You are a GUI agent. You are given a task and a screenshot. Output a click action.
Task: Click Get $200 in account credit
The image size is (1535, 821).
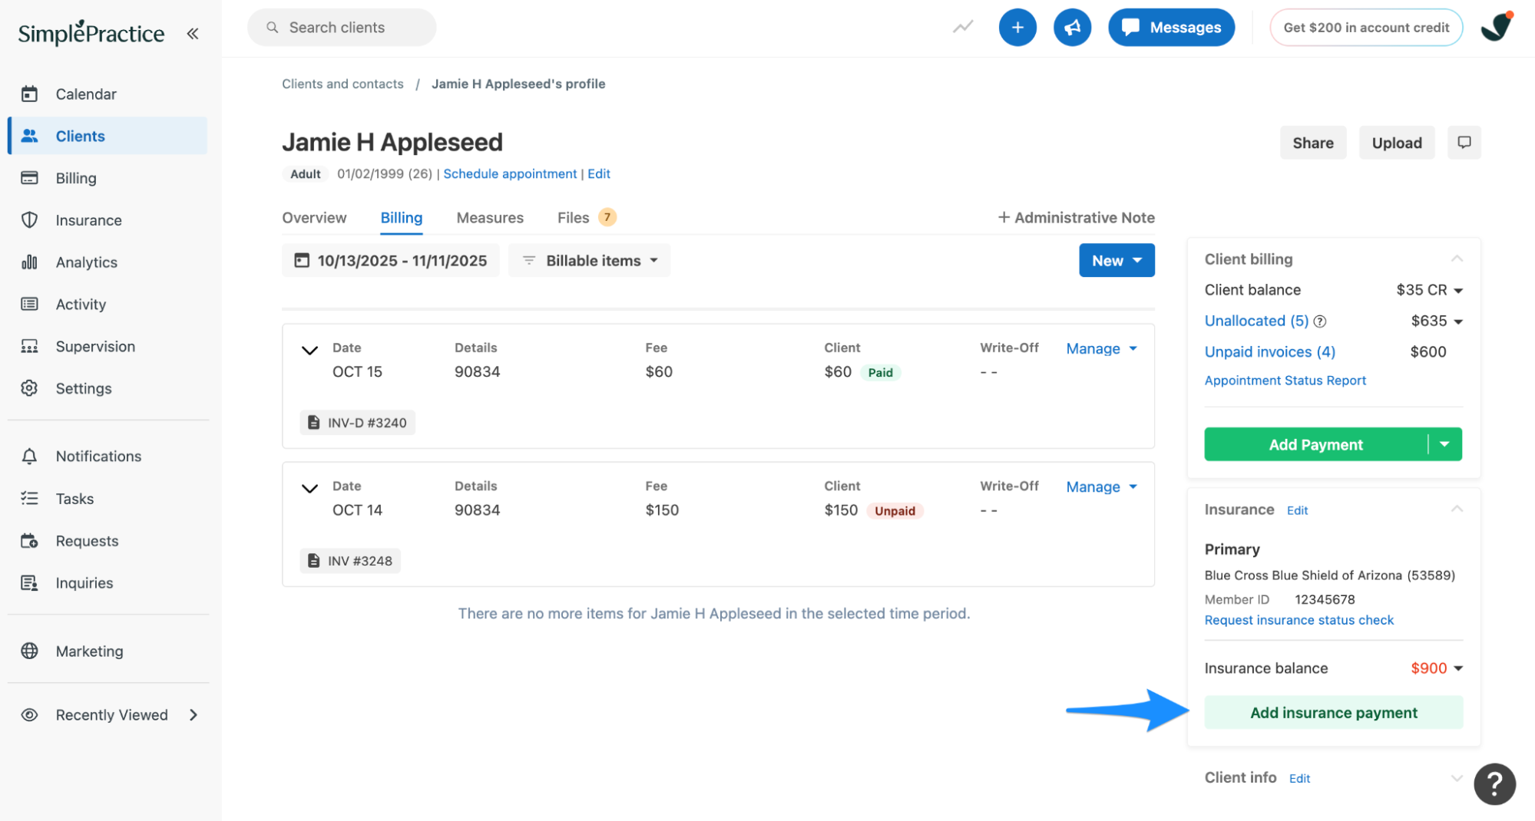click(1366, 28)
